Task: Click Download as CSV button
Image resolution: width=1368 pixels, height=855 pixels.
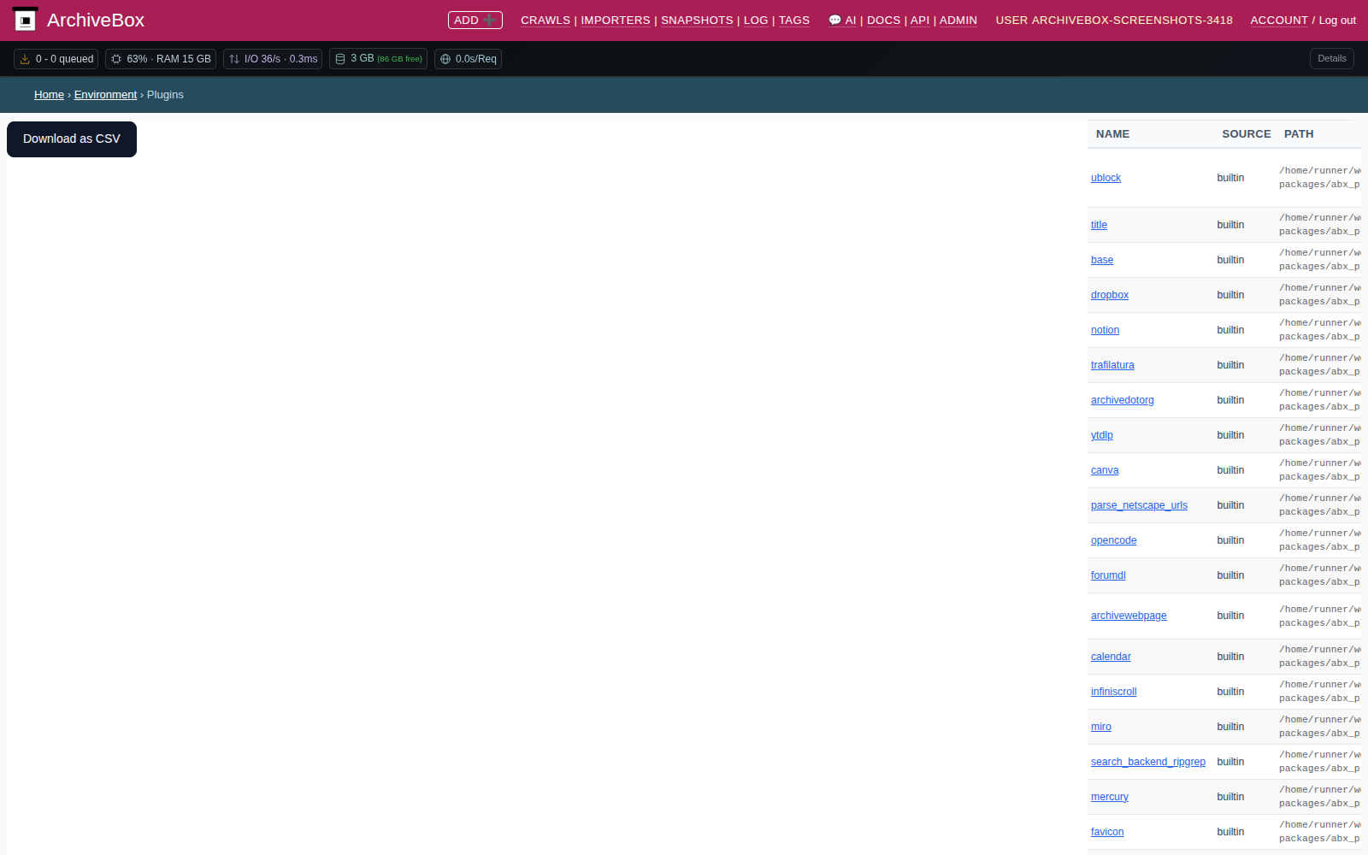Action: coord(72,139)
